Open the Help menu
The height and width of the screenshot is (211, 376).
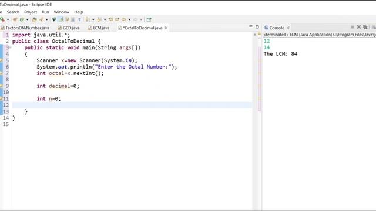tap(79, 12)
